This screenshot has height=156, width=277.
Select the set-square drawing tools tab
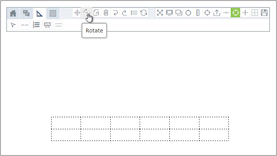[40, 13]
